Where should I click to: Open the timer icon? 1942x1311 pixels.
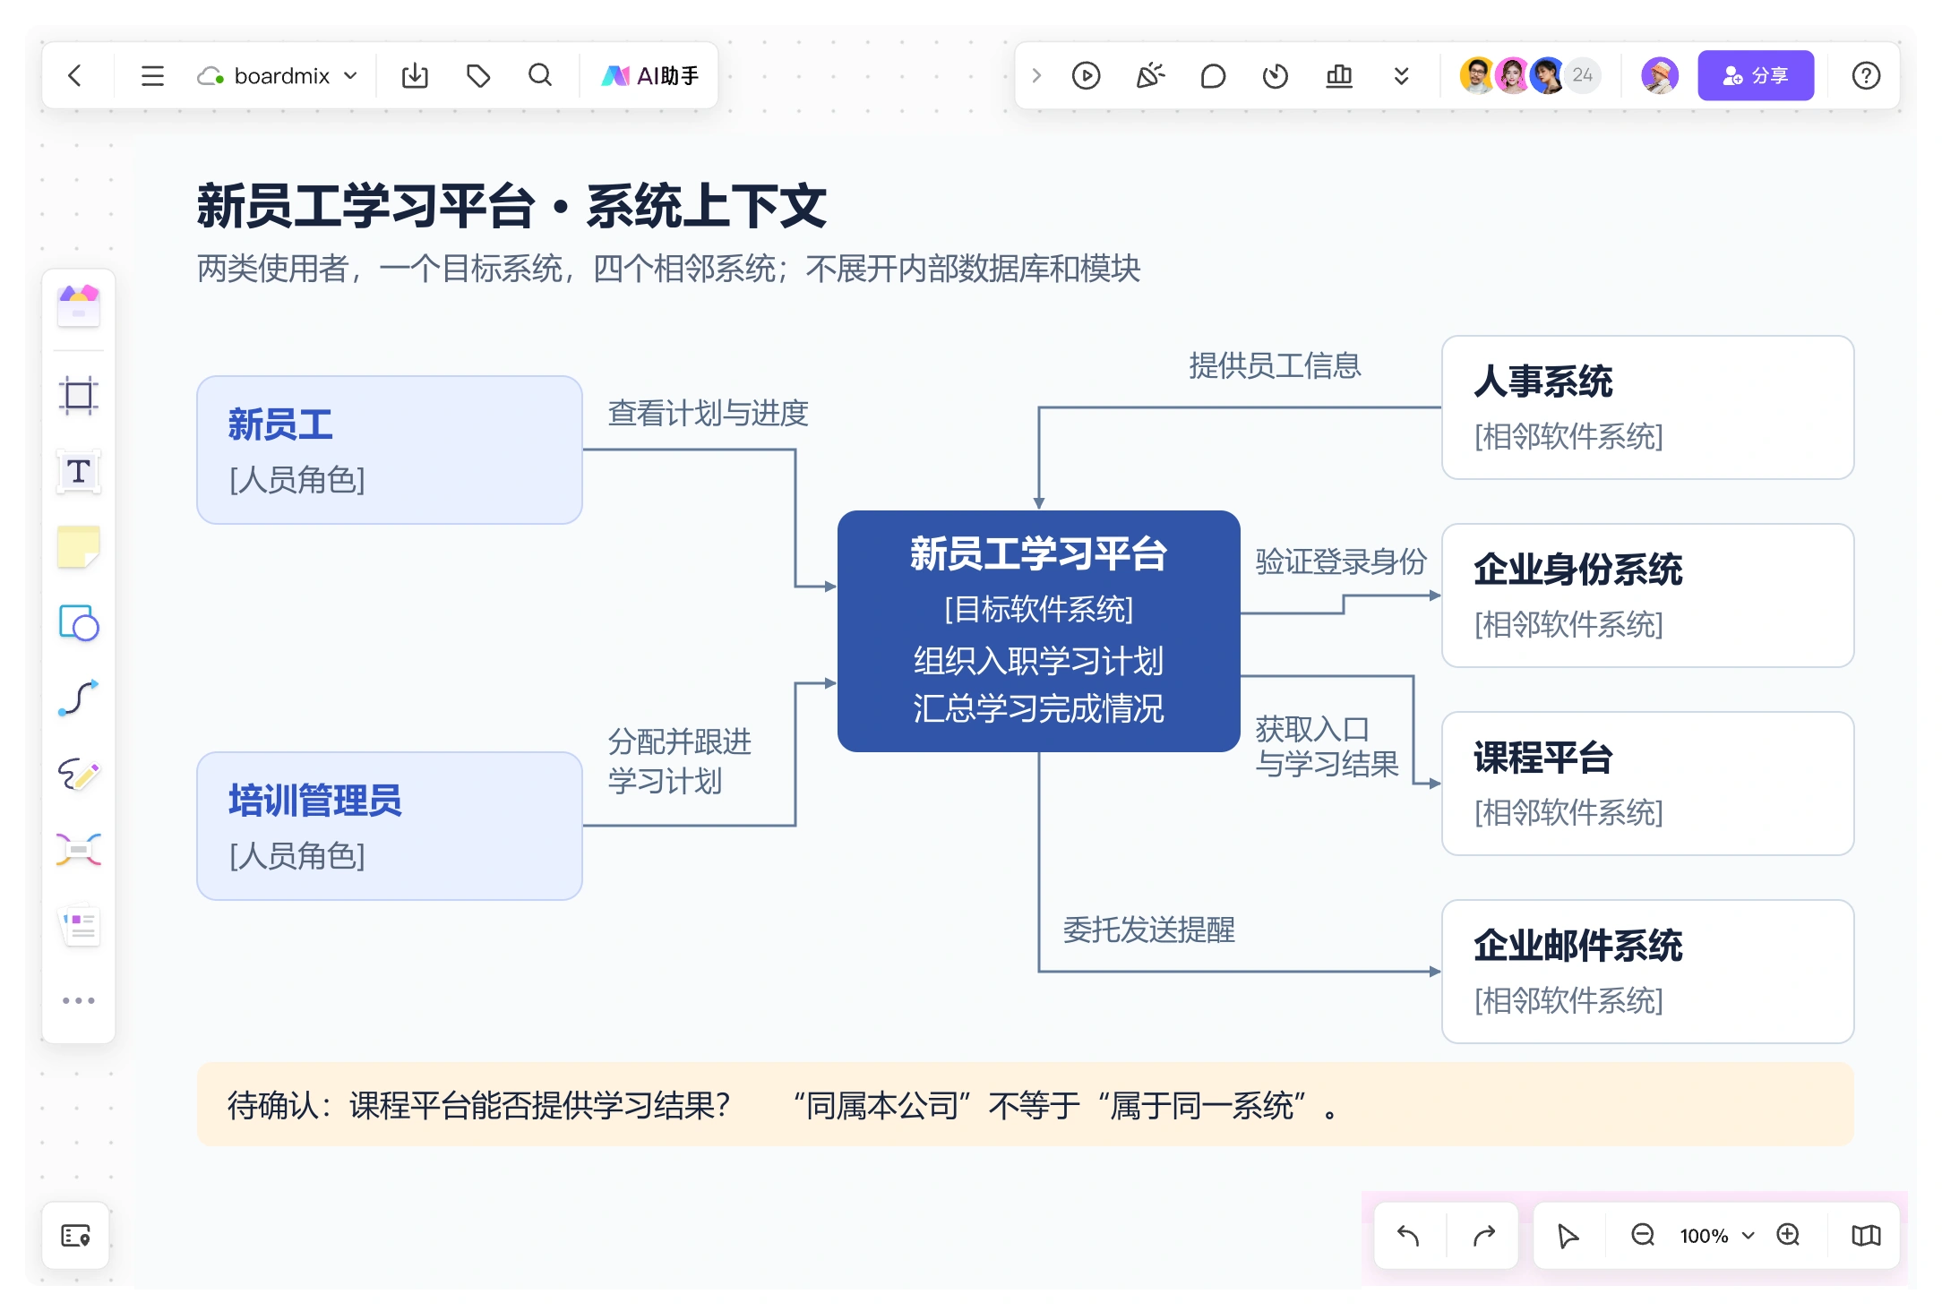[1276, 76]
